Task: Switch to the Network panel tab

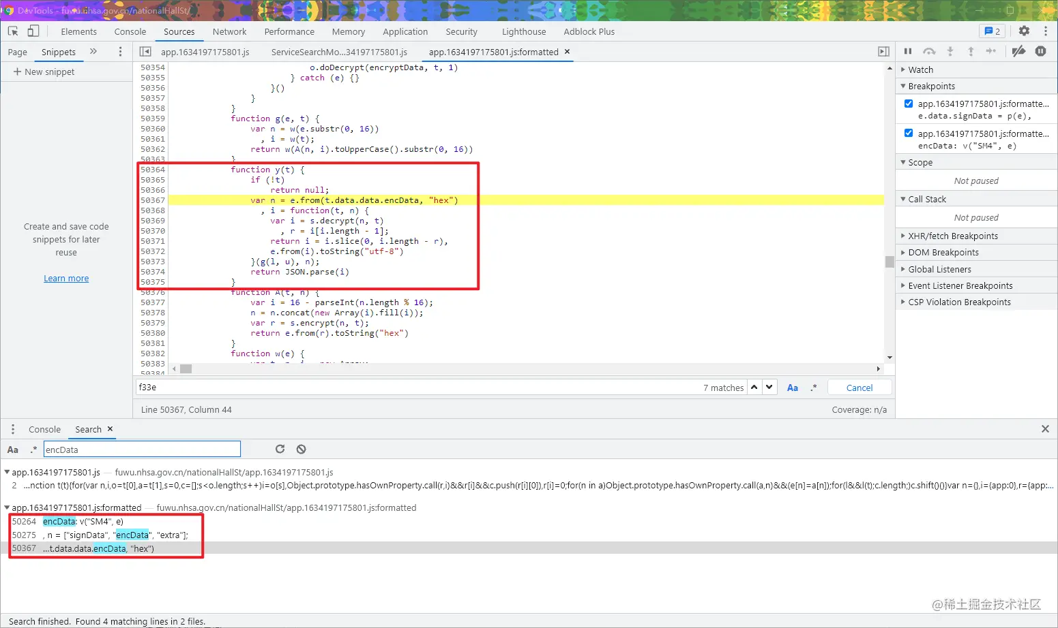Action: pos(229,31)
